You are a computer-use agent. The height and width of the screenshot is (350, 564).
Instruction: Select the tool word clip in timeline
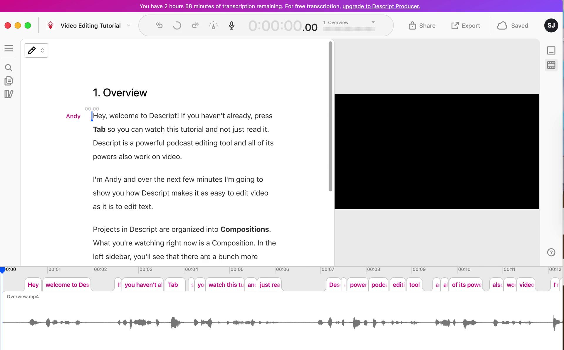tap(414, 285)
